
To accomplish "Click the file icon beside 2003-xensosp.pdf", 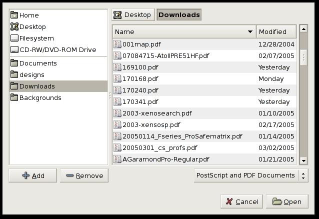I will 117,124.
